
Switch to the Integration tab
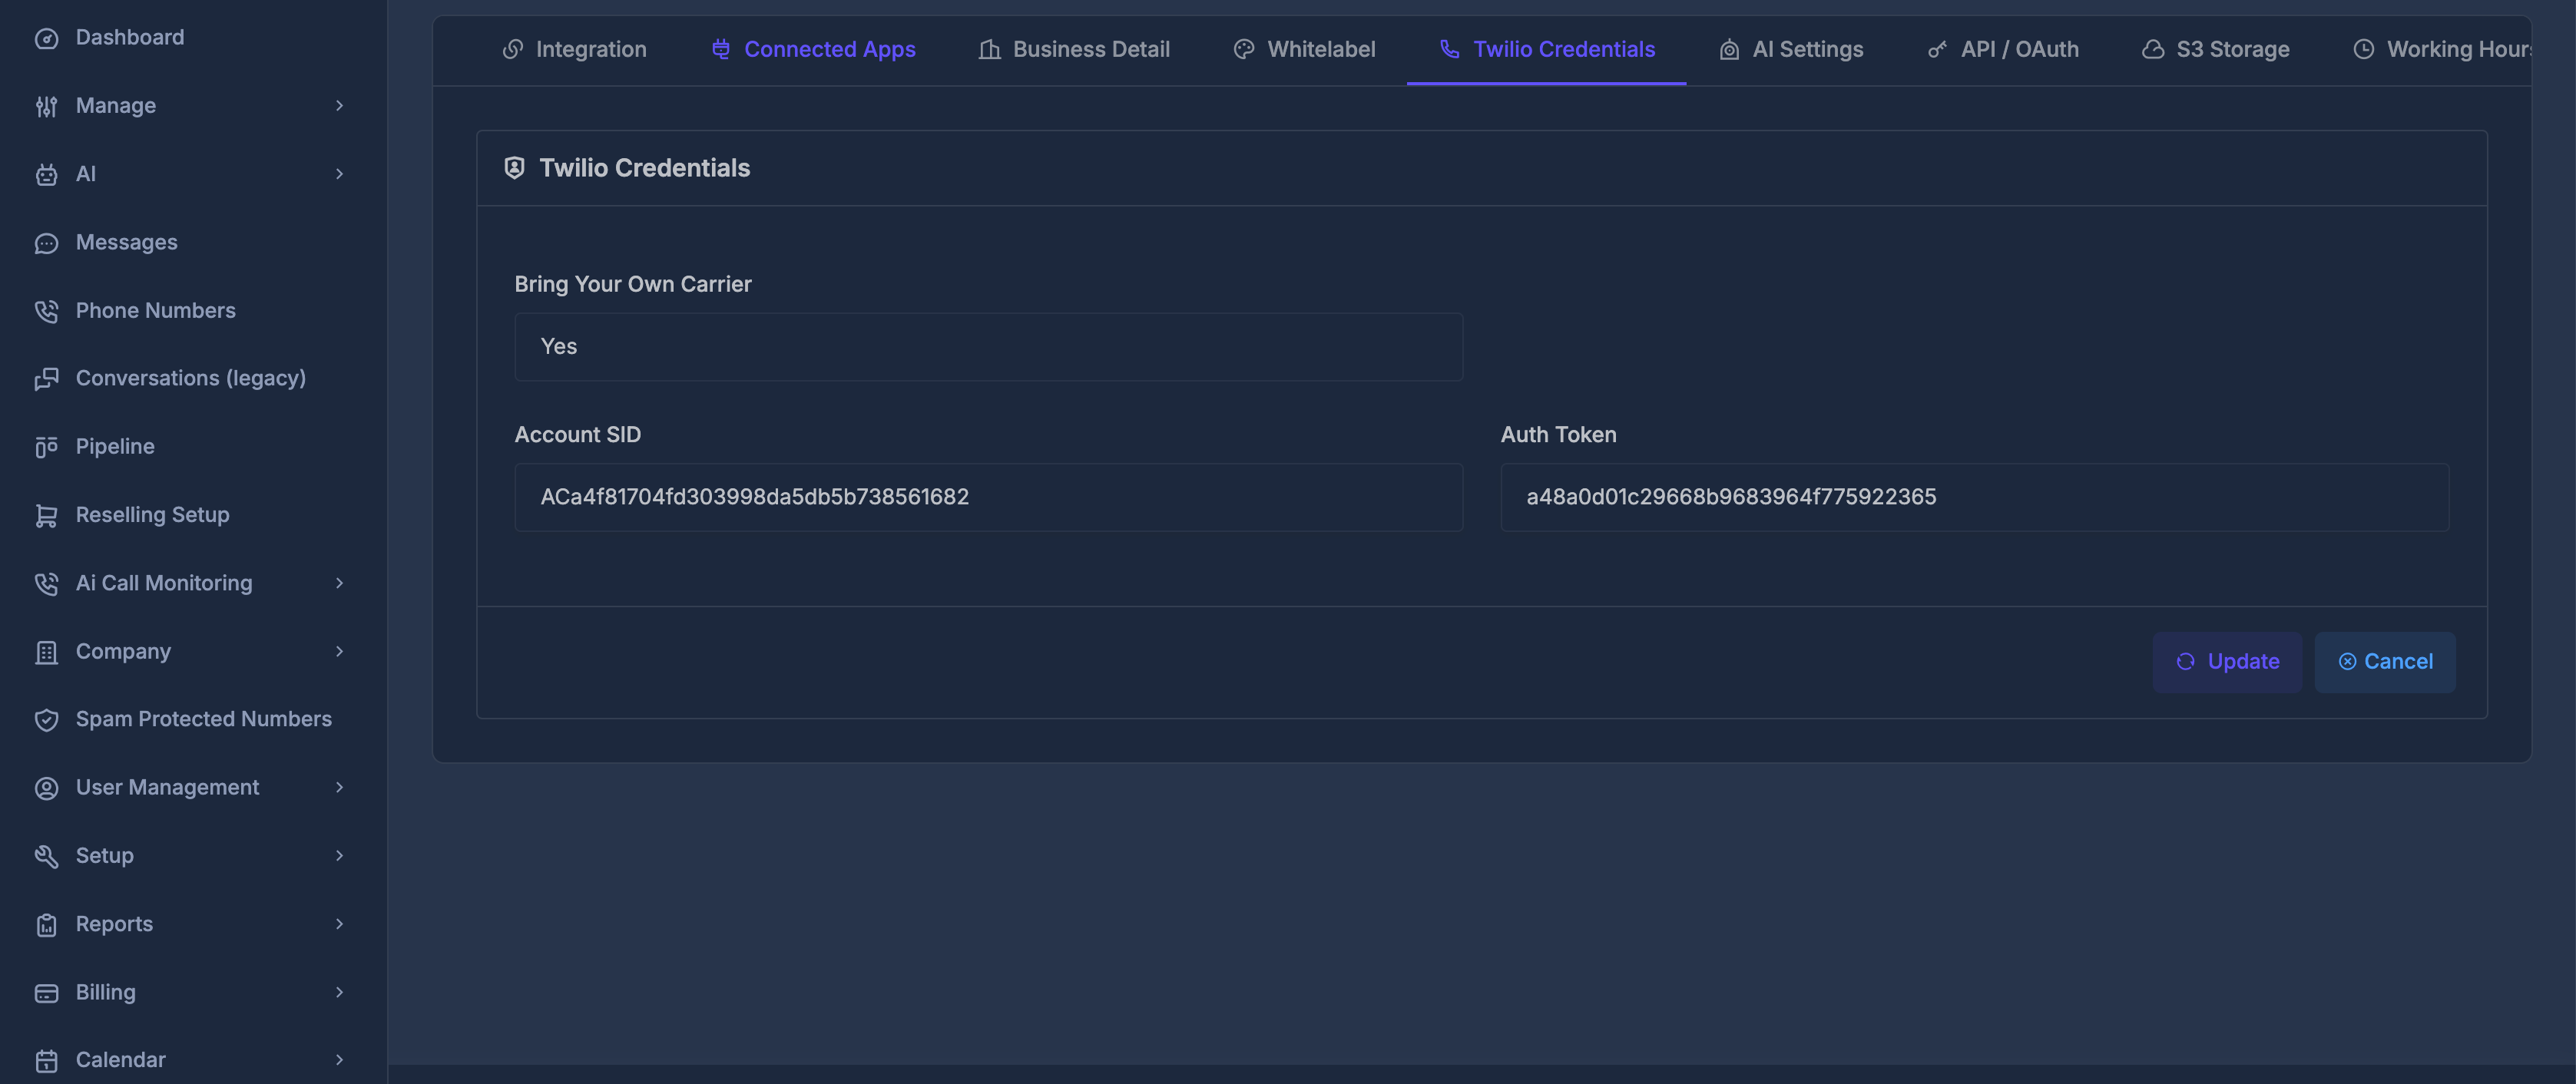point(574,49)
